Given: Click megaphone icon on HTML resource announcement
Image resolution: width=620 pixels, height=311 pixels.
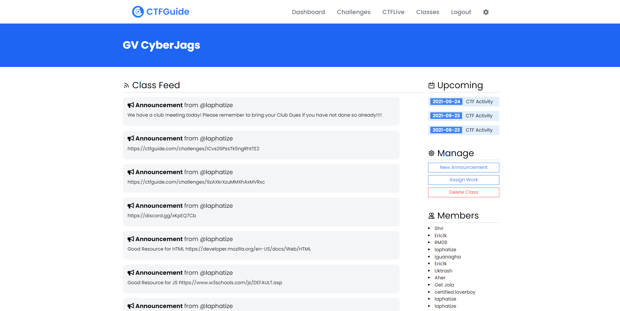Looking at the screenshot, I should (131, 239).
